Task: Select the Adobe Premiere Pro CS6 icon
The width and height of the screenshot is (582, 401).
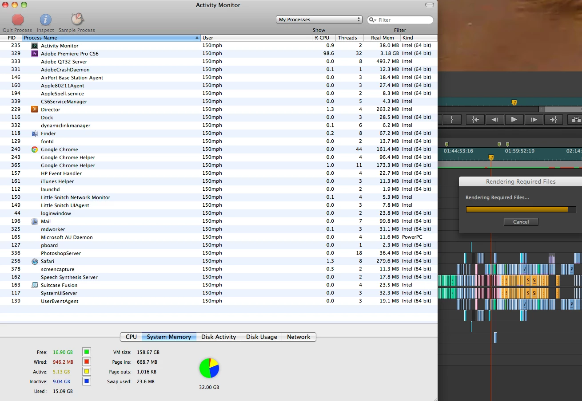Action: [x=35, y=54]
